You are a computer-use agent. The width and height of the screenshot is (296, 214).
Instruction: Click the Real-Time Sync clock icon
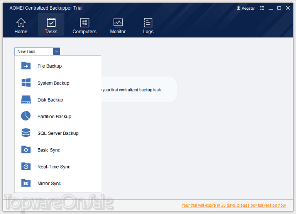click(x=26, y=166)
